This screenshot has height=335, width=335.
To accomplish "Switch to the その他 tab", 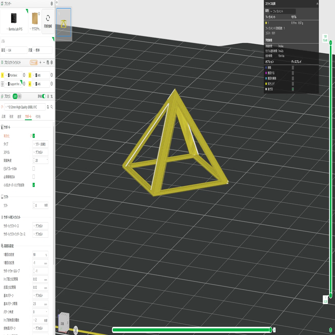I will pyautogui.click(x=38, y=117).
